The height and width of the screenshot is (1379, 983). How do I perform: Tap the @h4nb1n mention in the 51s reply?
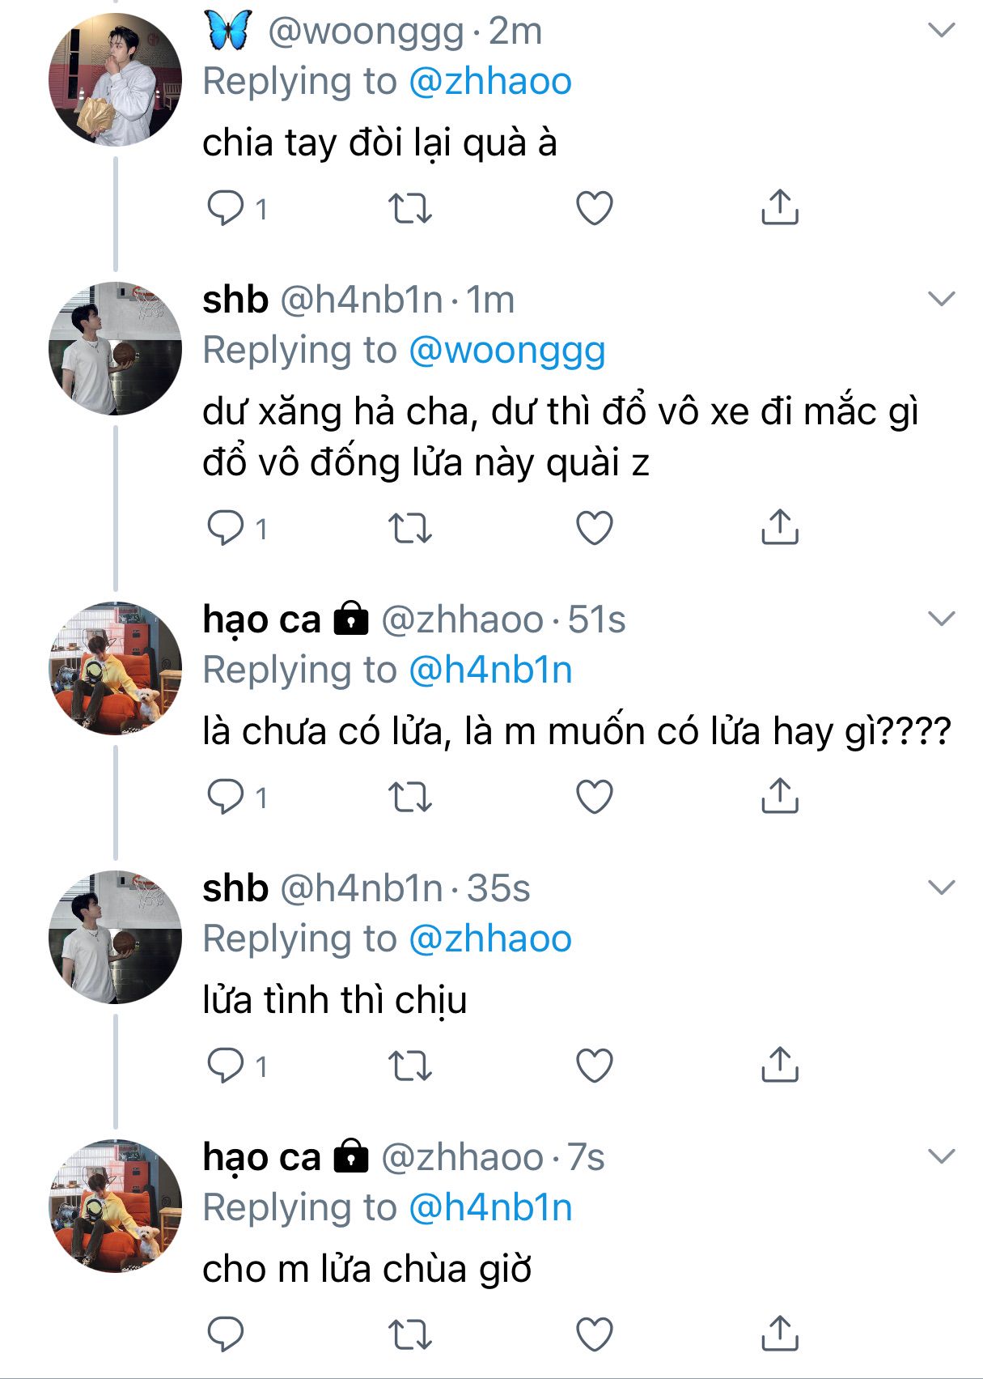[x=490, y=670]
